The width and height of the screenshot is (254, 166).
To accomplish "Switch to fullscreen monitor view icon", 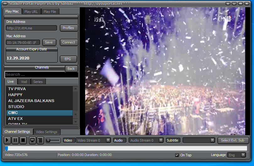I will (32, 140).
